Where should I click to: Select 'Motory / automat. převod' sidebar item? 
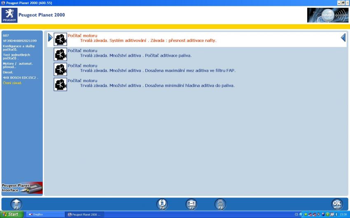click(18, 65)
